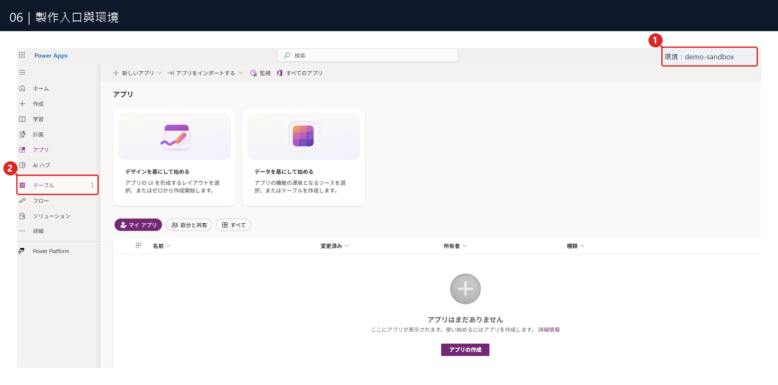
Task: Click the 学習 book icon
Action: (22, 119)
